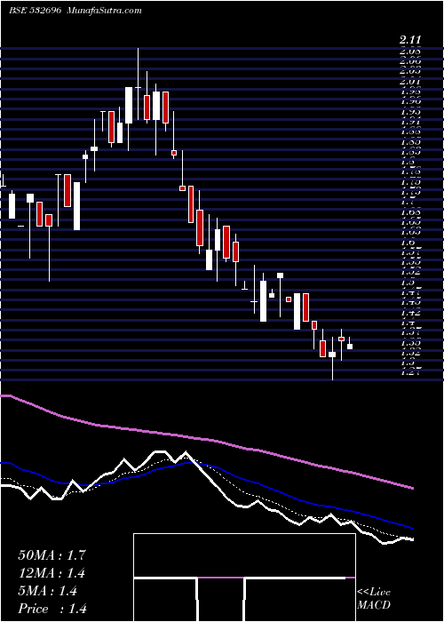Select the 2.11 top price label

point(410,40)
